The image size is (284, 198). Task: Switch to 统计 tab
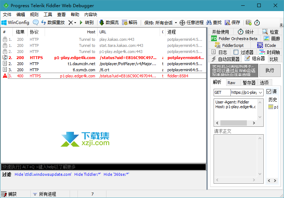[x=246, y=32]
